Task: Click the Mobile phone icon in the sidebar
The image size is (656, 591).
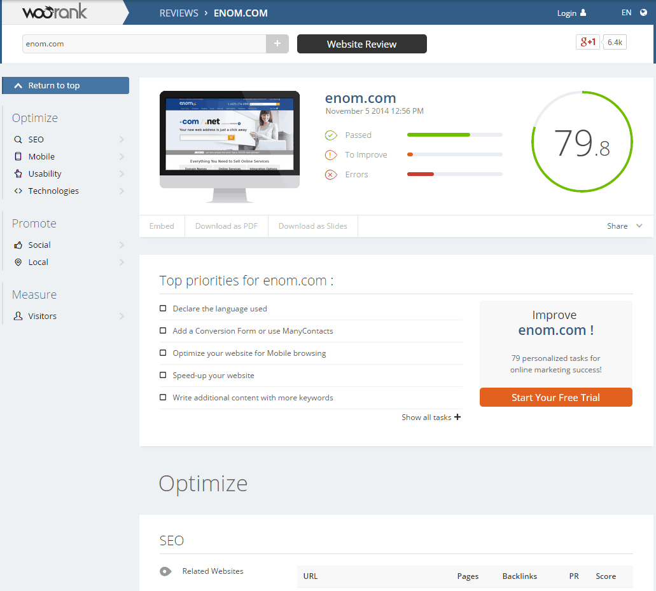Action: click(18, 156)
